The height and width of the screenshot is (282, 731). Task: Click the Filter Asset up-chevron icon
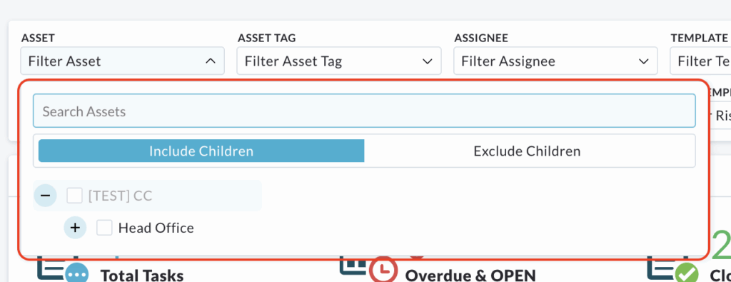[211, 61]
